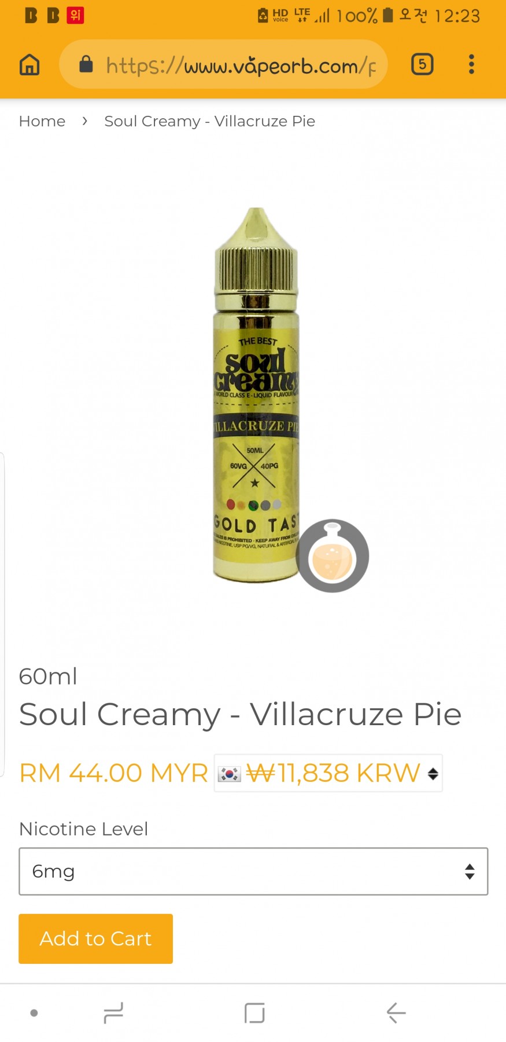Open the browser three-dot menu

(471, 64)
